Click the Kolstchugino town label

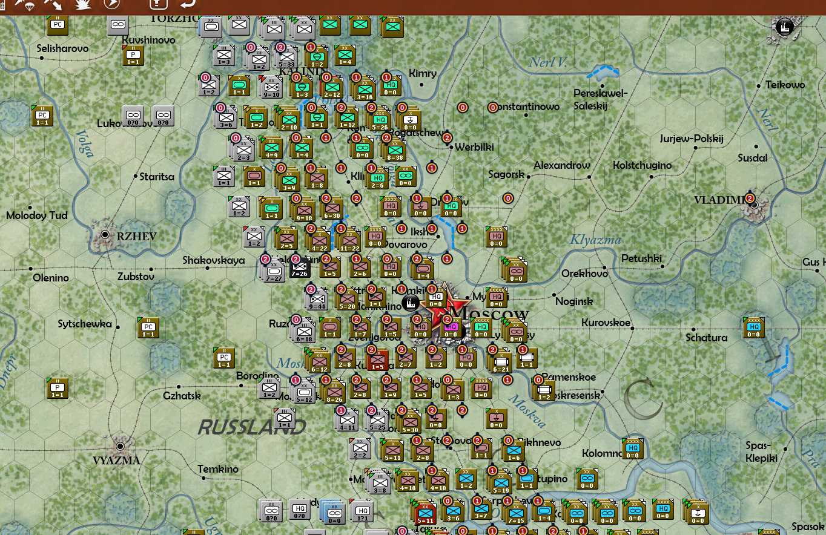tap(642, 165)
